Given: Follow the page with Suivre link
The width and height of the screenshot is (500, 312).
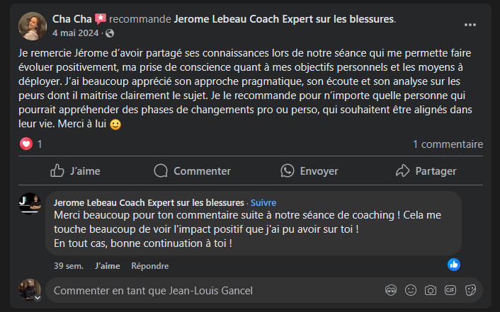Looking at the screenshot, I should click(263, 202).
